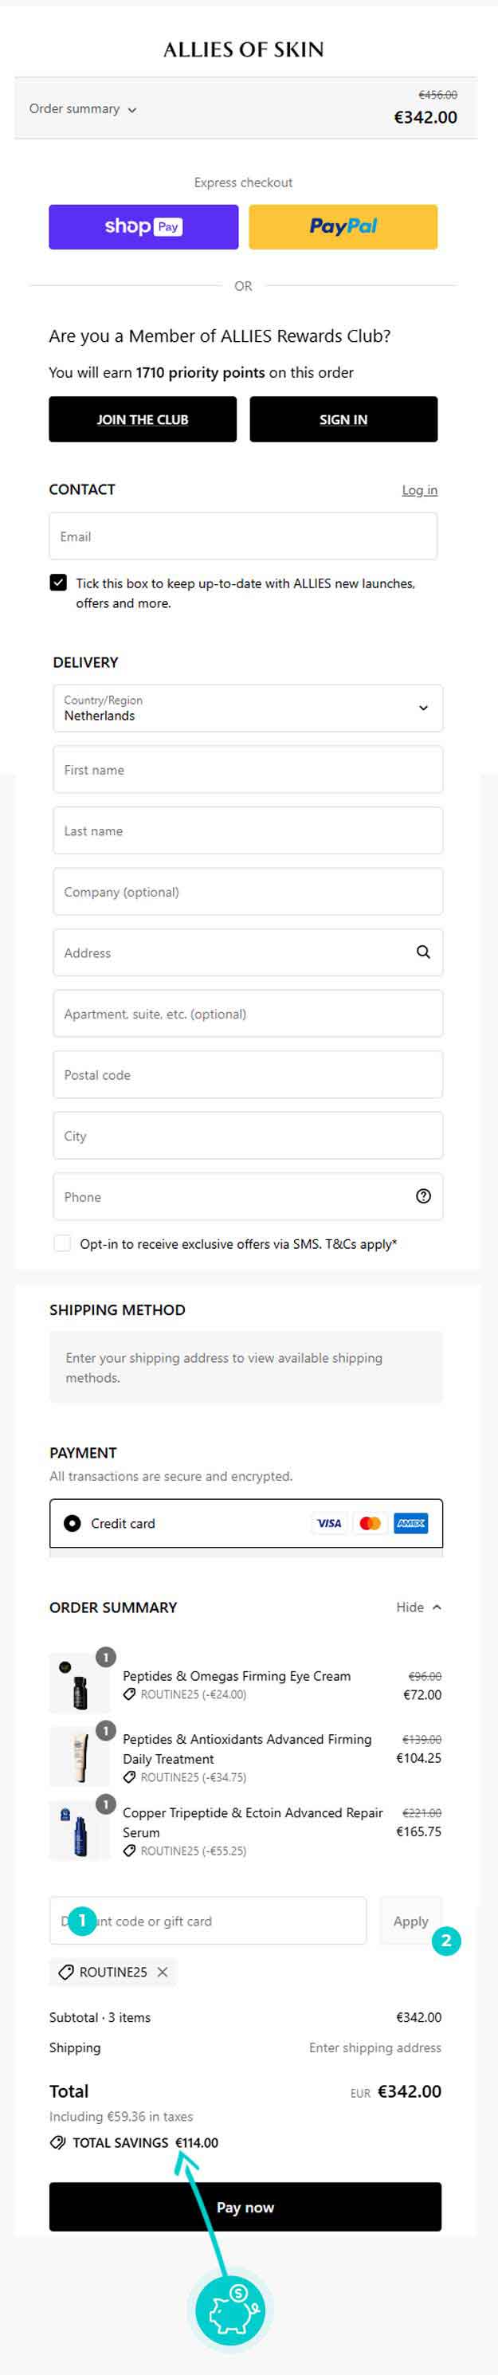498x2375 pixels.
Task: Expand the top Order summary section
Action: pyautogui.click(x=83, y=109)
